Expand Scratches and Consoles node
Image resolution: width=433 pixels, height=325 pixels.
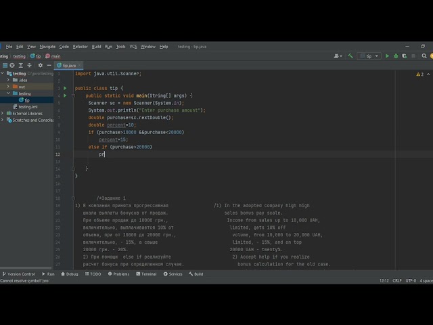(3, 120)
